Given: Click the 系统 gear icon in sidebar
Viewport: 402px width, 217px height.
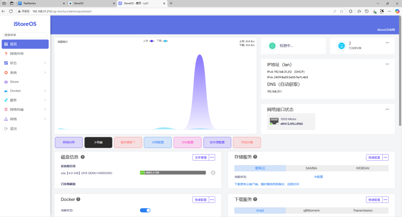Looking at the screenshot, I should [6, 73].
